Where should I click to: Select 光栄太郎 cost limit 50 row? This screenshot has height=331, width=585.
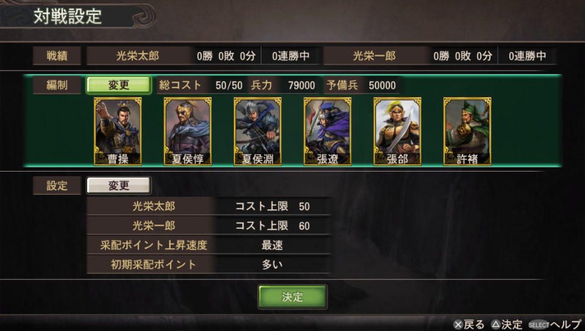pyautogui.click(x=209, y=206)
